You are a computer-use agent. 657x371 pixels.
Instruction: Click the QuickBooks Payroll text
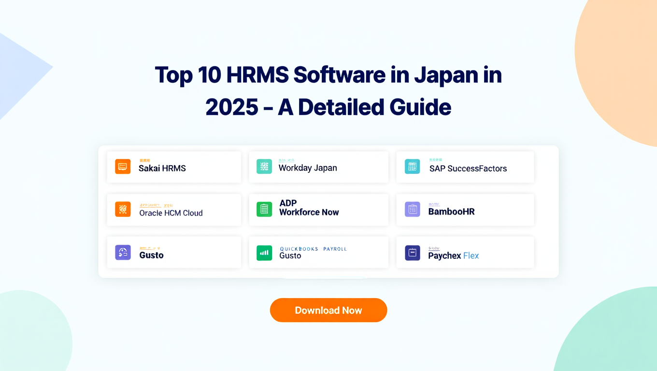(313, 249)
